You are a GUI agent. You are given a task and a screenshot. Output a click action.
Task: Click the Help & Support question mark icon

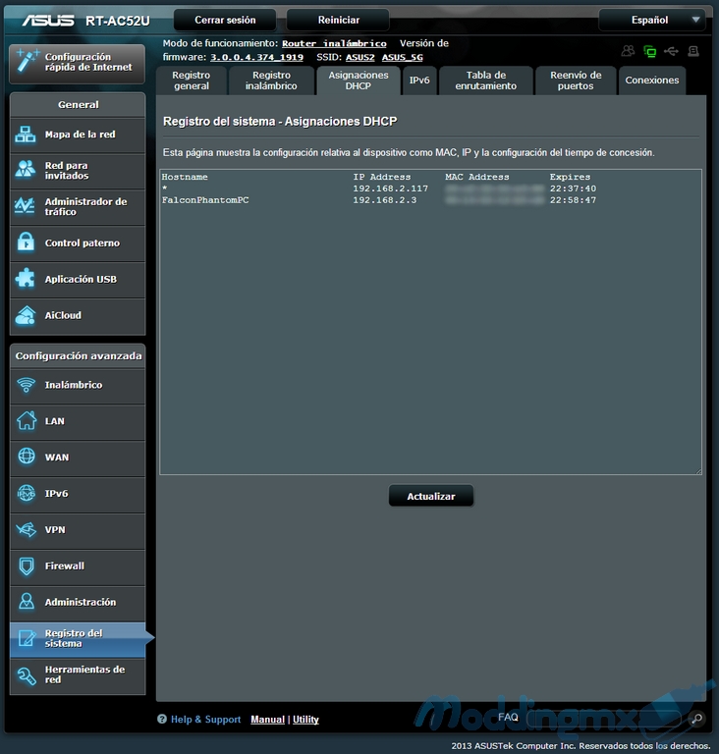[x=162, y=719]
